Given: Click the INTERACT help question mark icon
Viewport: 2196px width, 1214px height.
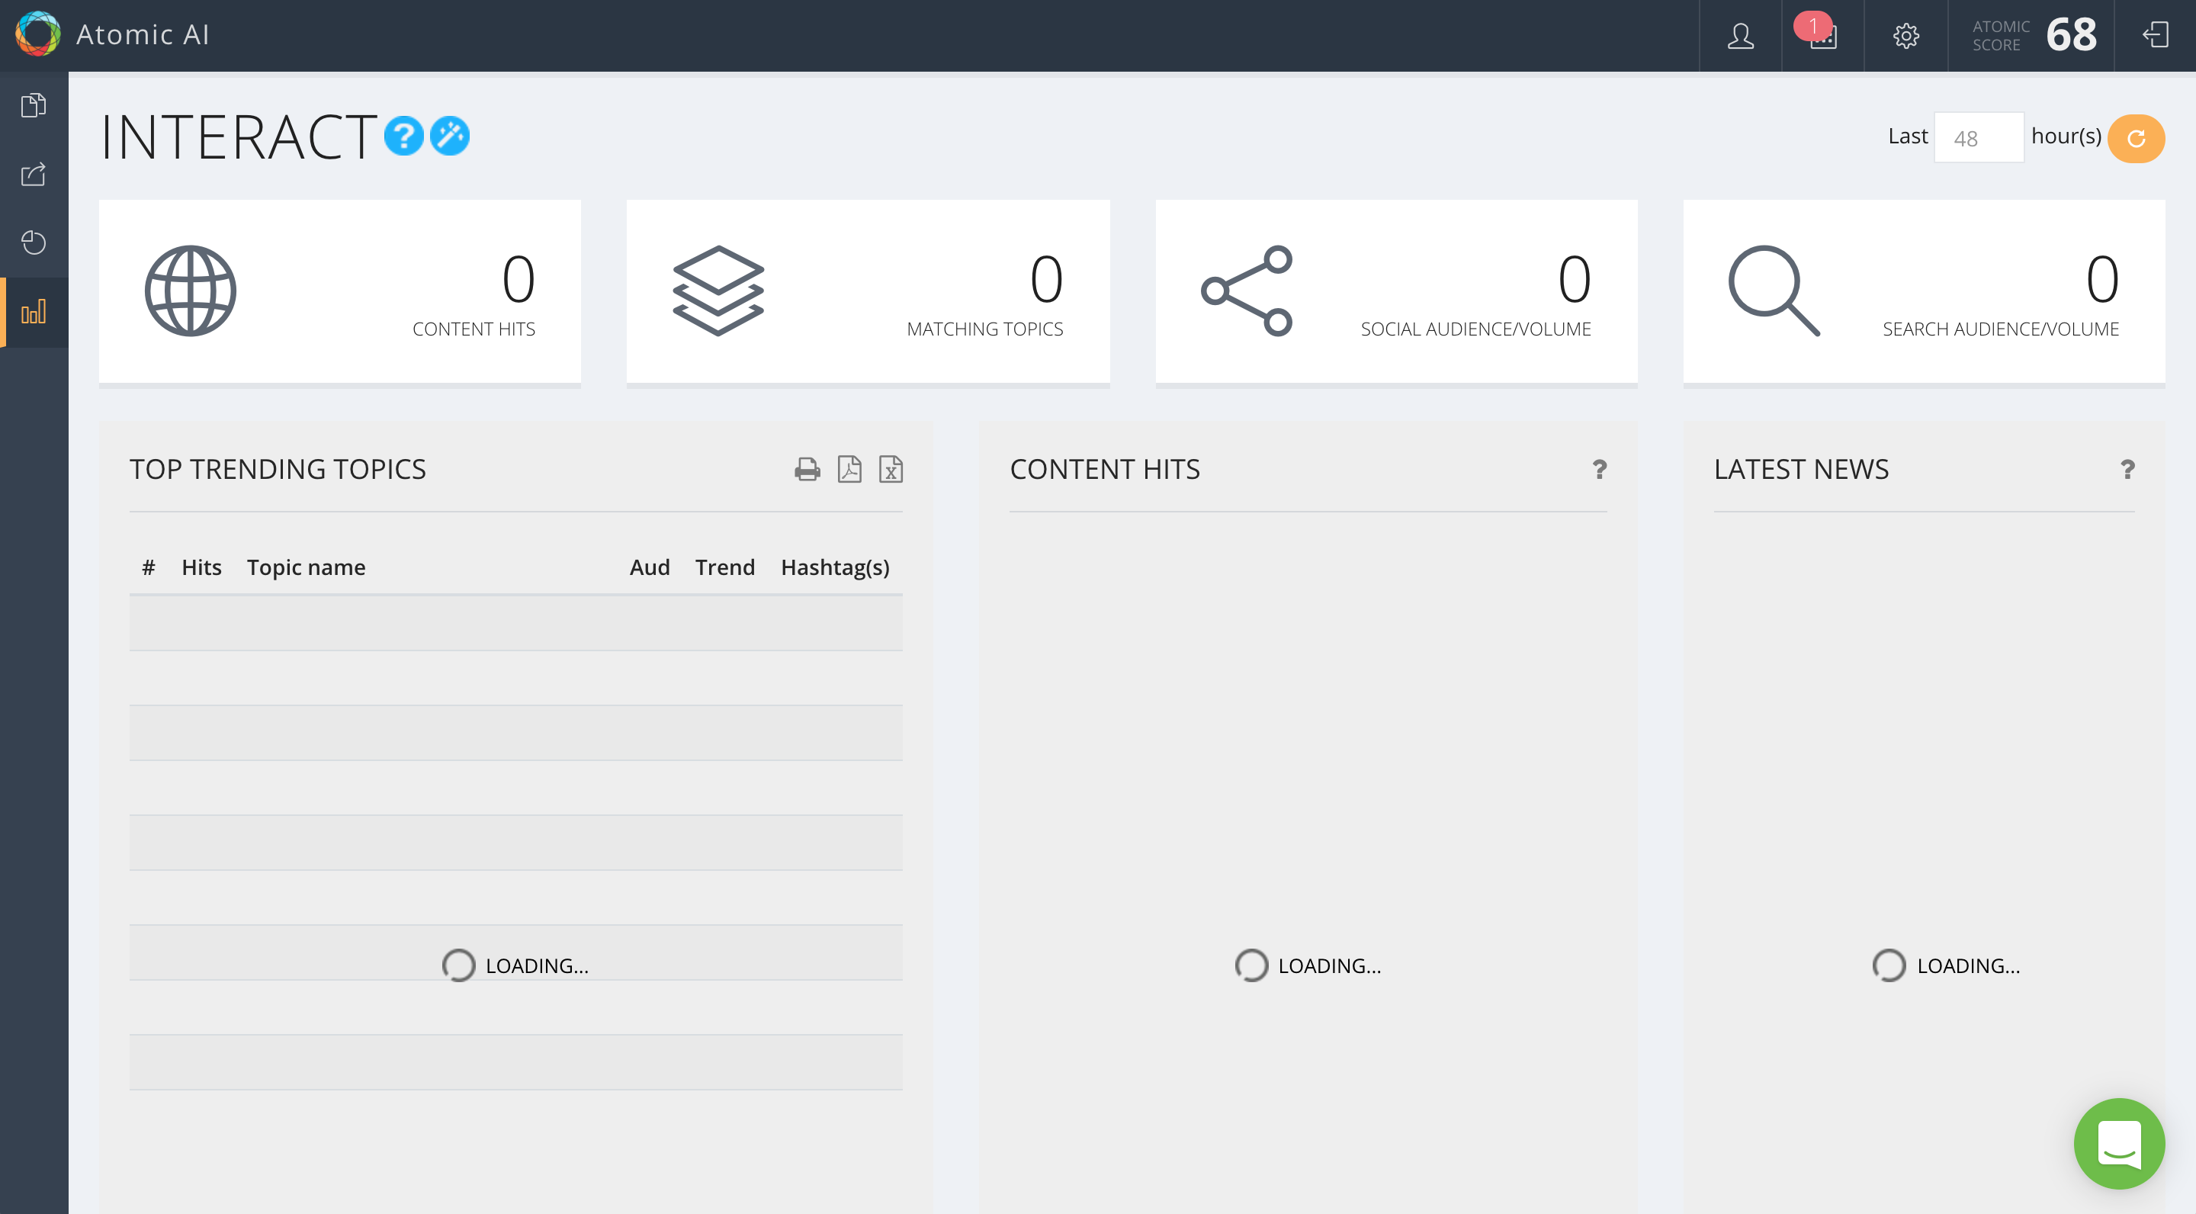Looking at the screenshot, I should pyautogui.click(x=403, y=136).
